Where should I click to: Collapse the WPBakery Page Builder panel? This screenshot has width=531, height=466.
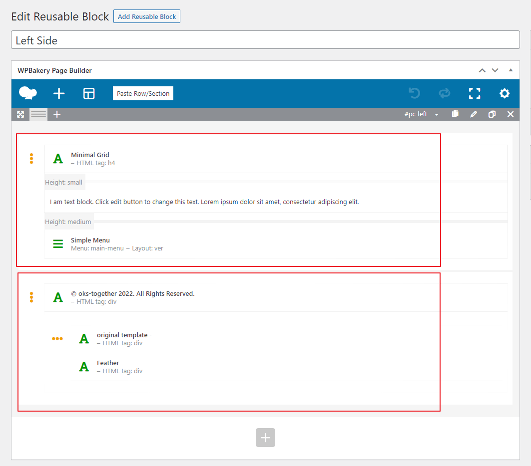pos(511,70)
